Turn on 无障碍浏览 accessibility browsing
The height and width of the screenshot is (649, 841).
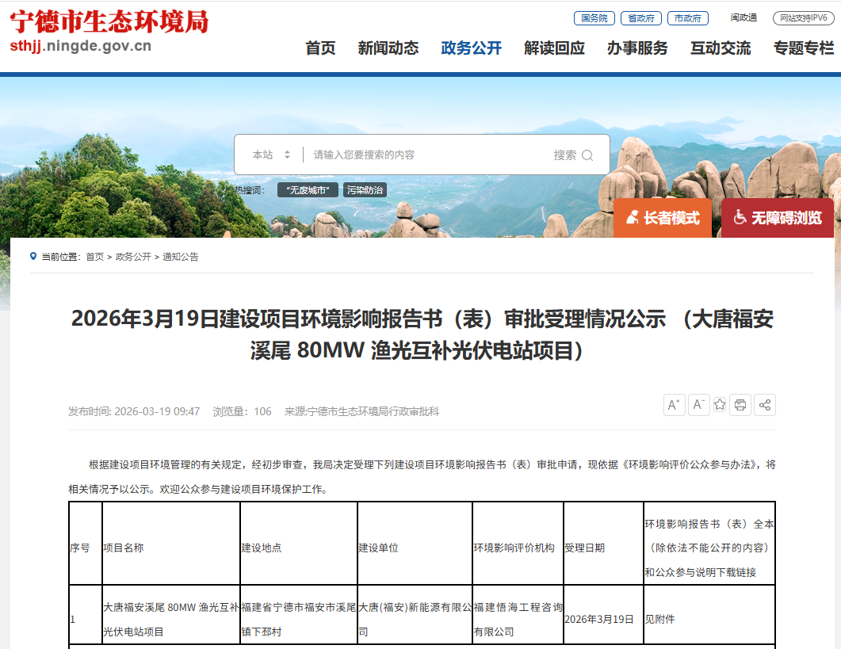coord(777,218)
